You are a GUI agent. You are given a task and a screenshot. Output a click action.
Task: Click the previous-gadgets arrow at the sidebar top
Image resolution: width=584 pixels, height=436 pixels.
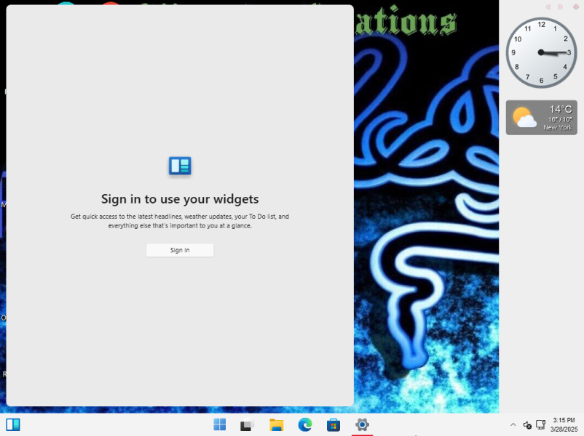(548, 7)
